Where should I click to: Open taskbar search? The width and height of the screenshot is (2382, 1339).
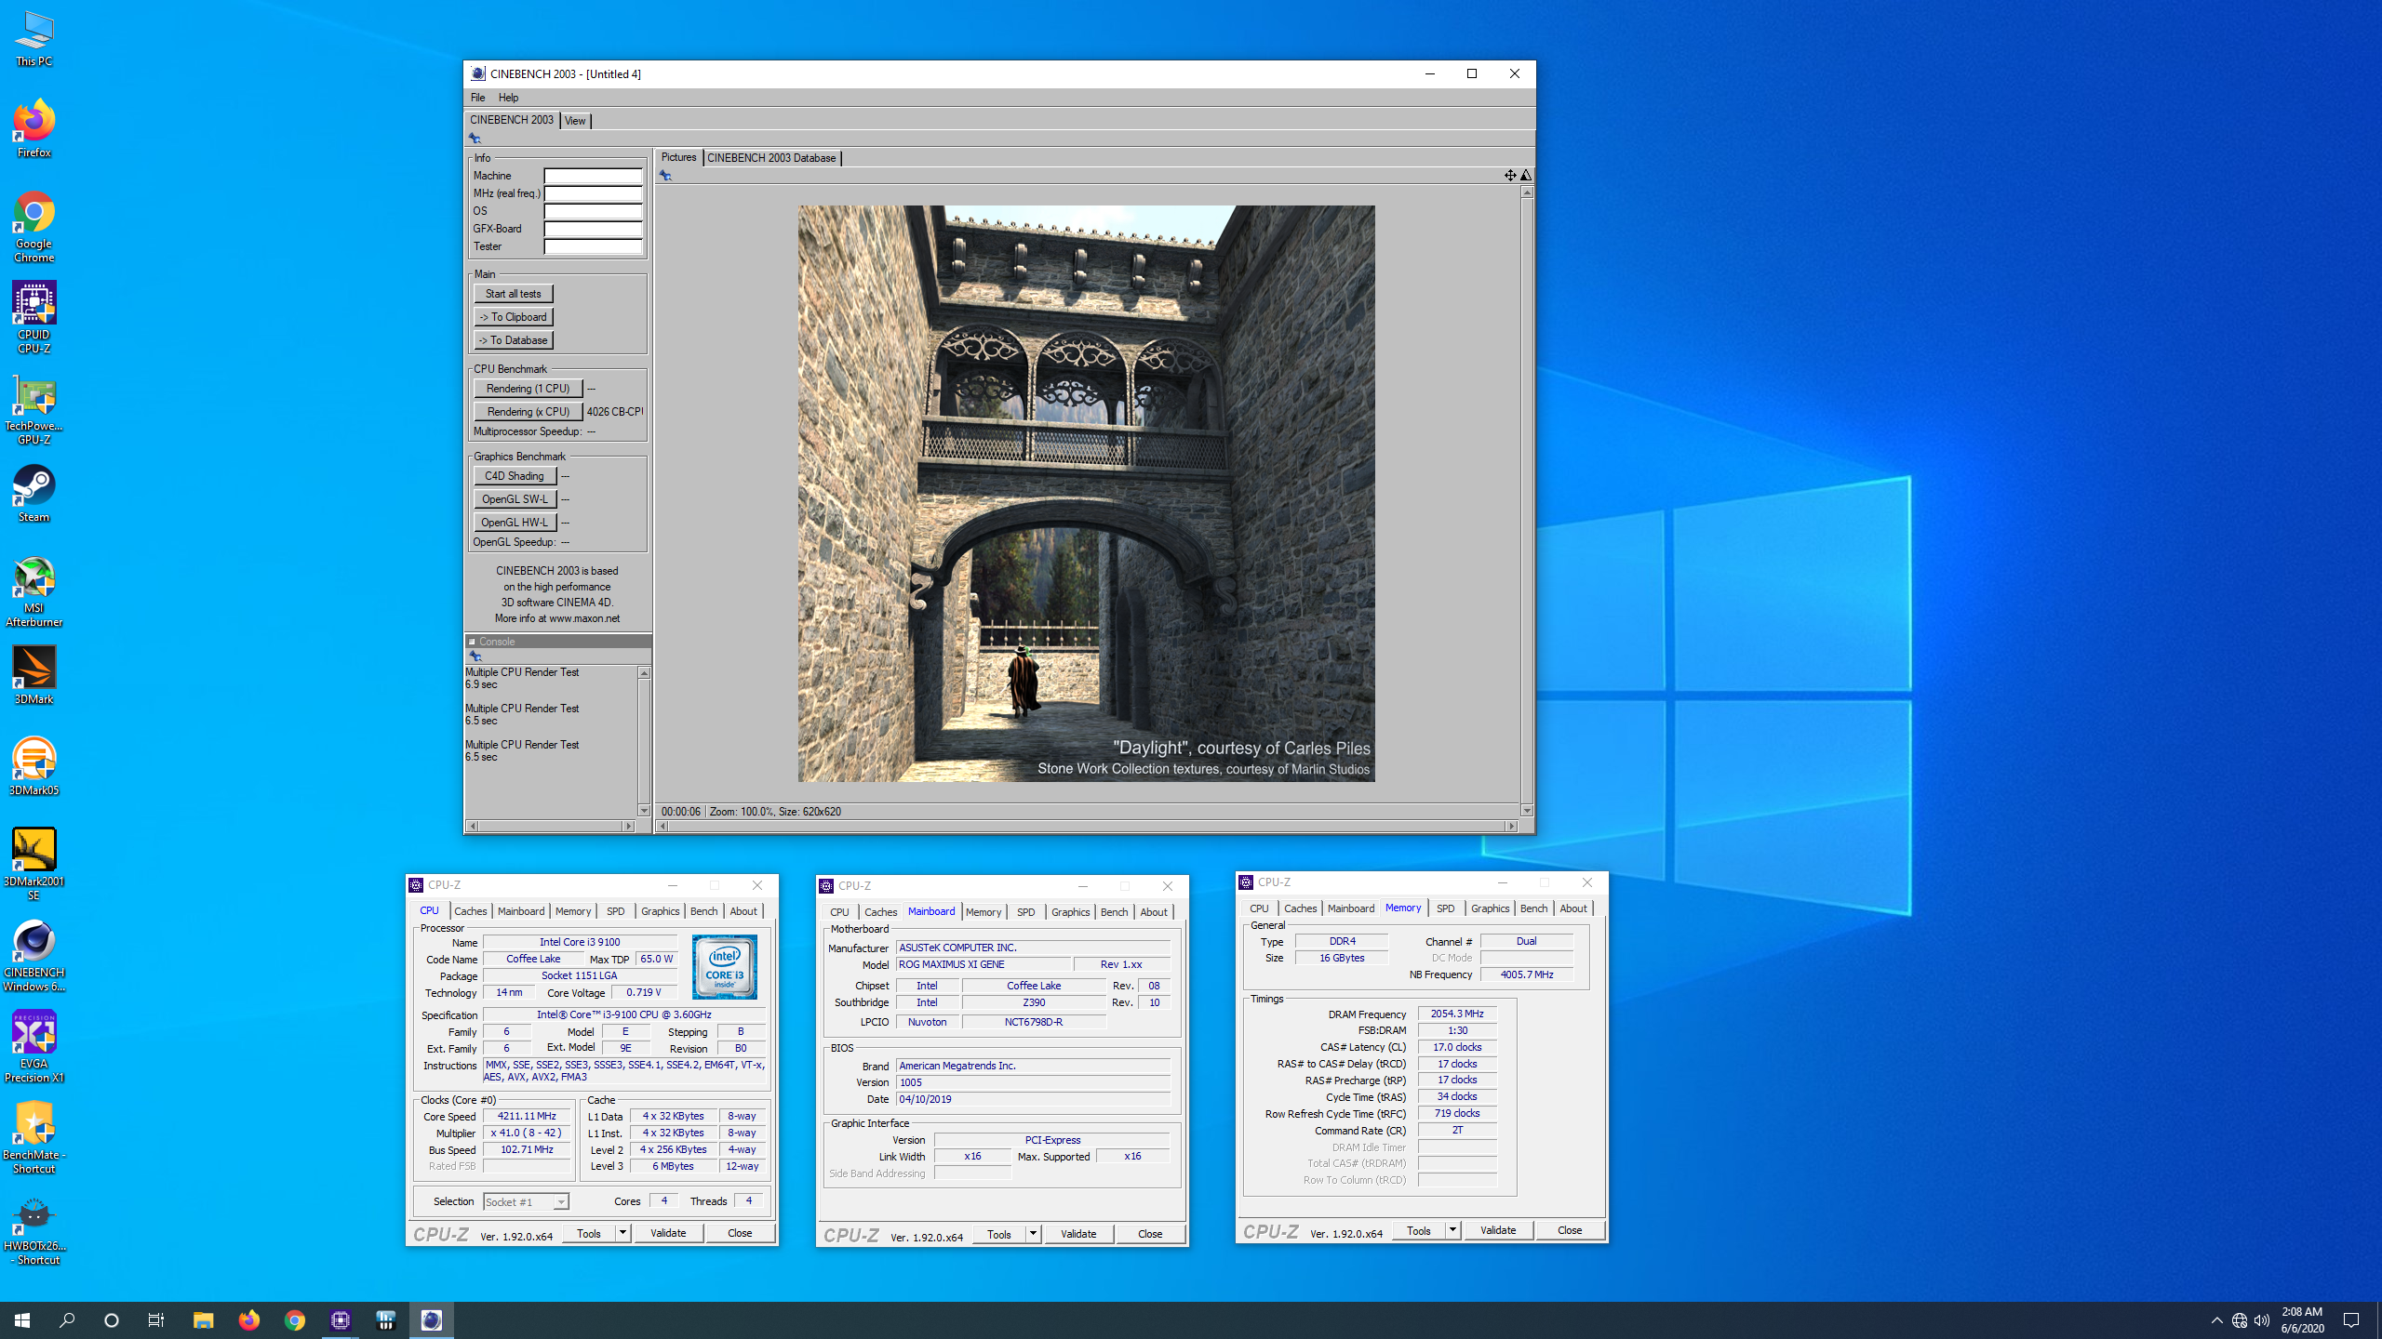[x=67, y=1319]
